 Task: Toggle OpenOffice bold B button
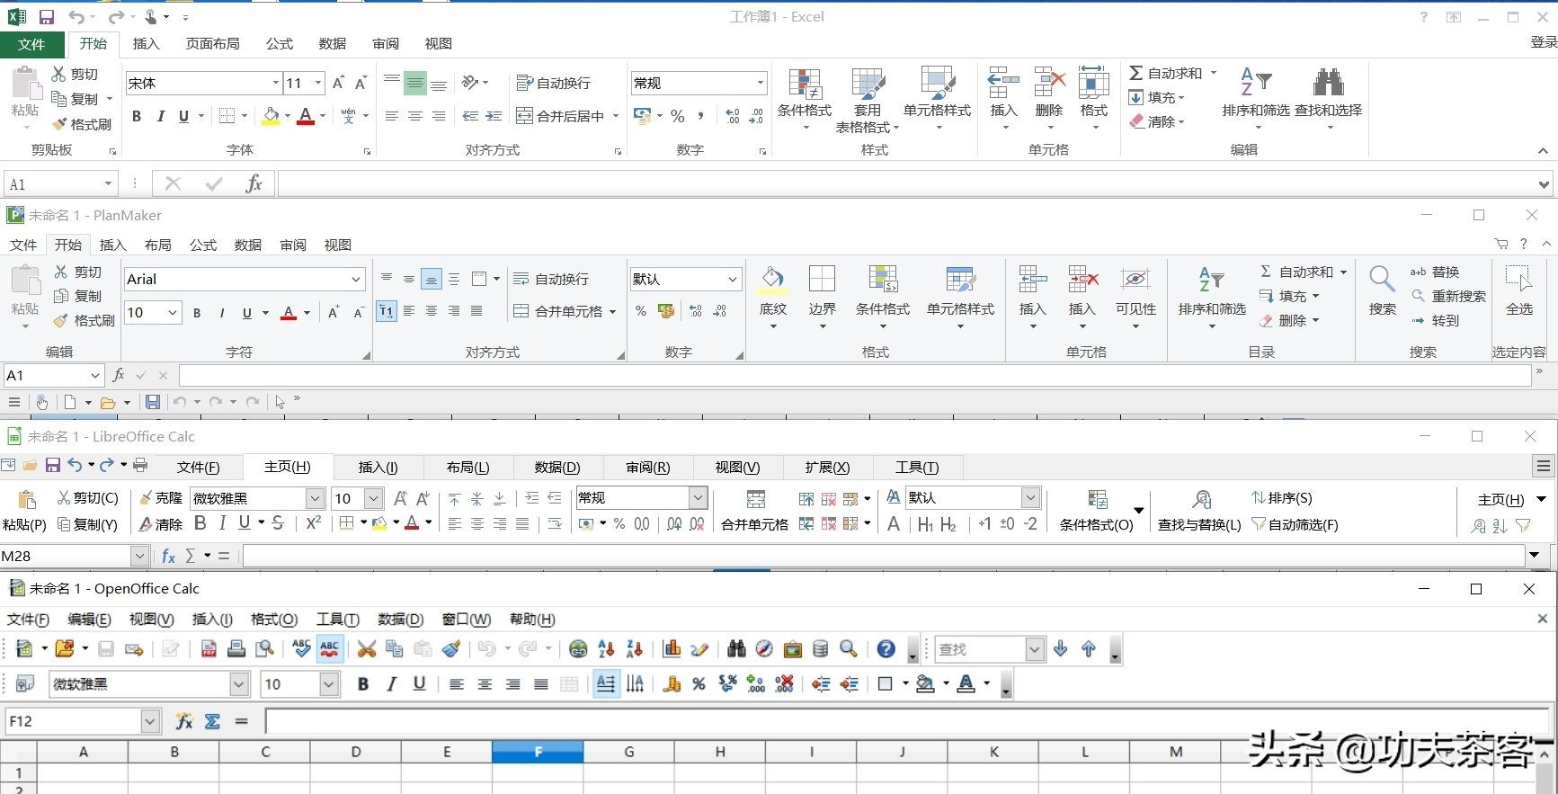click(x=363, y=684)
